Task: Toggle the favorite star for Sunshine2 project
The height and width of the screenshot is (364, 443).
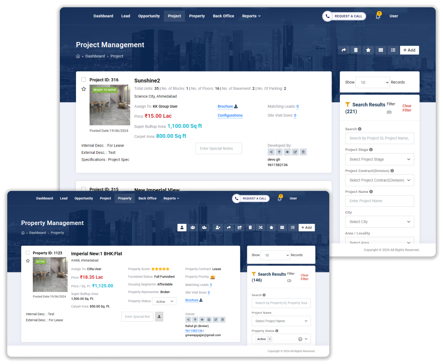Action: [x=84, y=89]
